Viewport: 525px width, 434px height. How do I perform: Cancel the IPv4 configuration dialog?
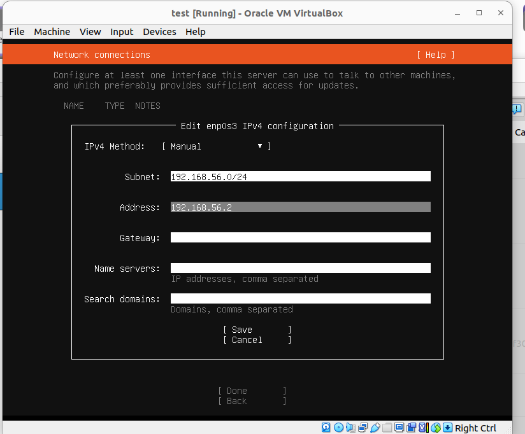pos(257,340)
